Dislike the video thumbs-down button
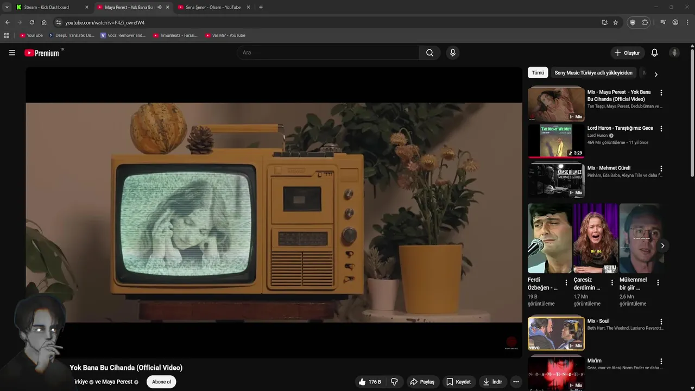The width and height of the screenshot is (695, 391). tap(394, 382)
